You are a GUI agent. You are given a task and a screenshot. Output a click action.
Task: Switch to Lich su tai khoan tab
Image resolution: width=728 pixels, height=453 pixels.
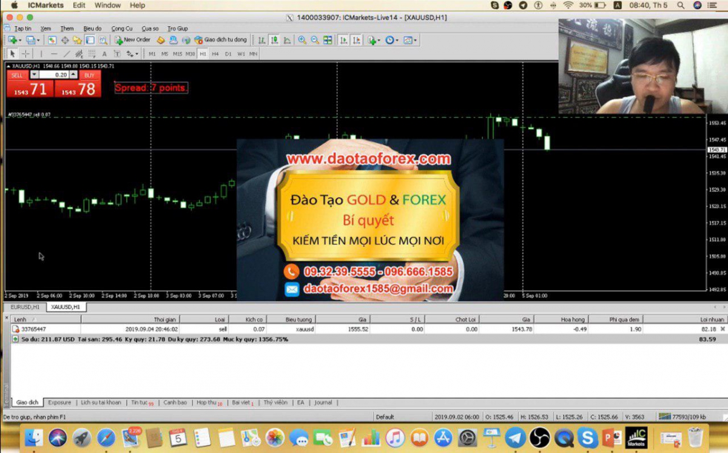[101, 402]
